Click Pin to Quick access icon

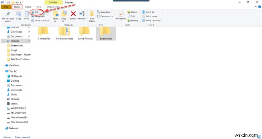point(8,14)
